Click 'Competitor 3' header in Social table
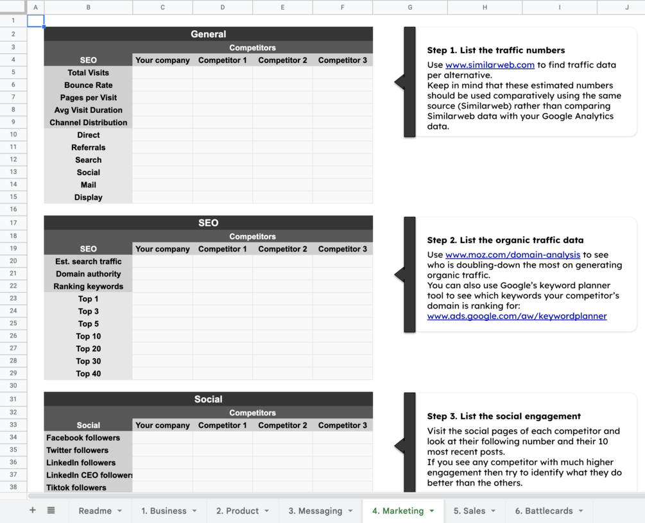Screen dimensions: 645x523 [343, 425]
